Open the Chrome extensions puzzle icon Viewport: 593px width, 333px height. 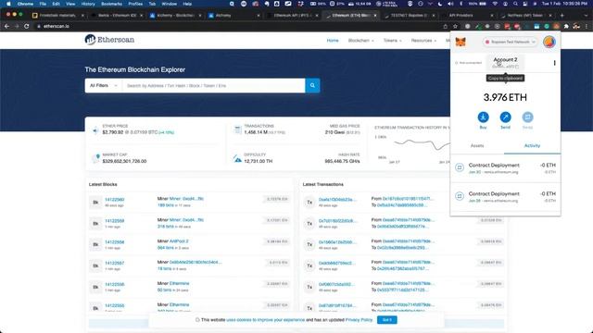click(566, 27)
